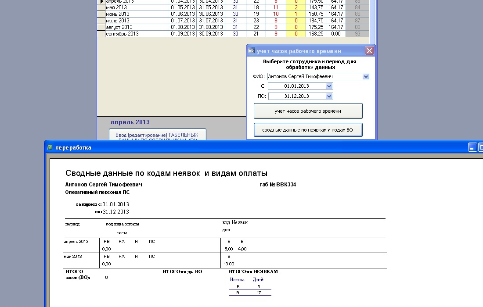Click the август 2013 table cell

point(137,27)
